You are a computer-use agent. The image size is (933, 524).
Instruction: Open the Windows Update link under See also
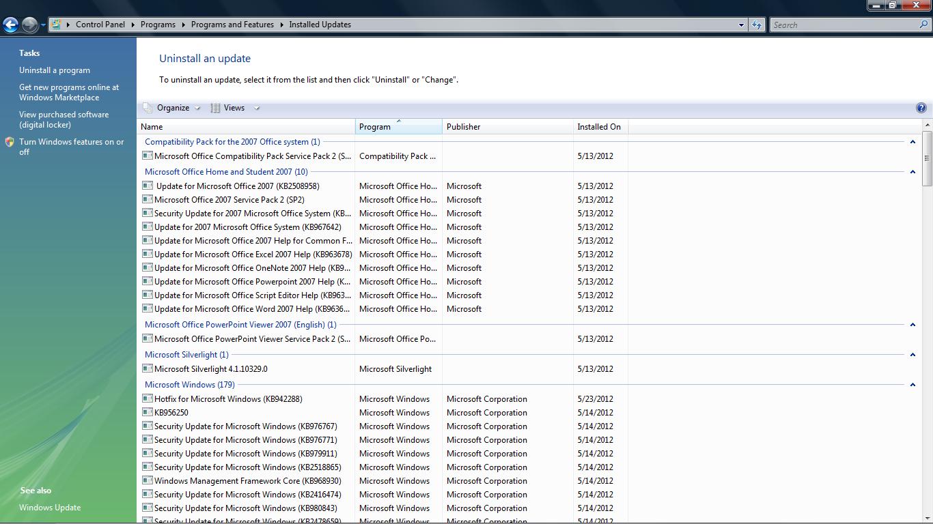(50, 508)
